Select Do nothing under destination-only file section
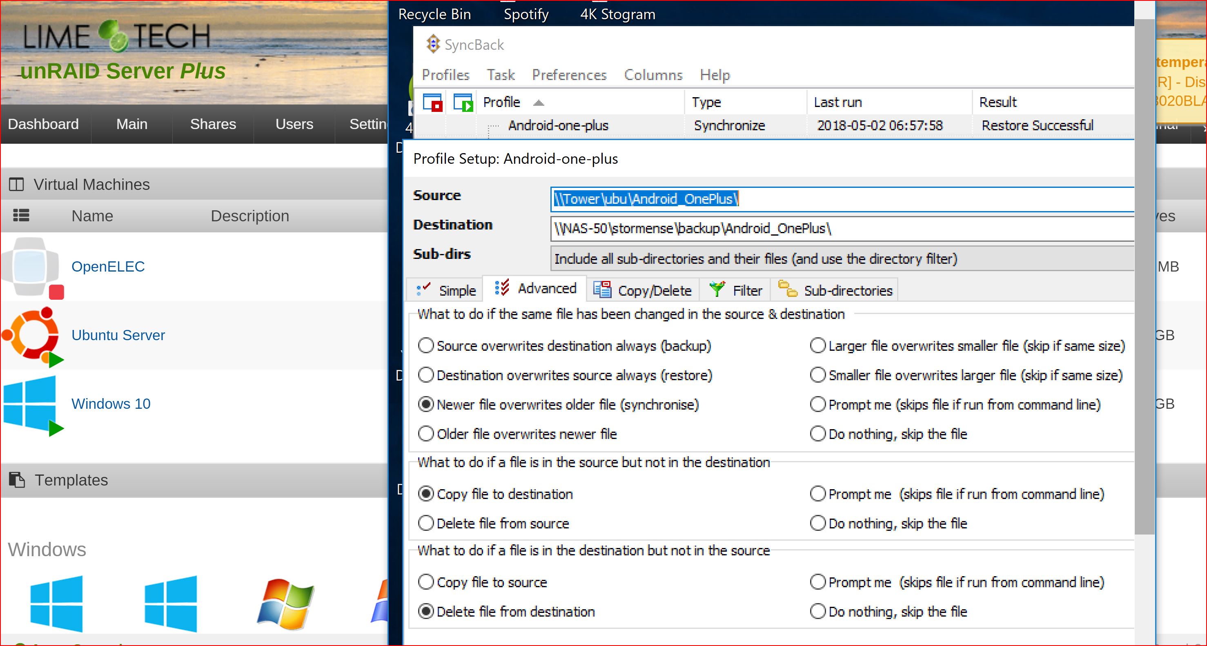Viewport: 1207px width, 646px height. [818, 611]
